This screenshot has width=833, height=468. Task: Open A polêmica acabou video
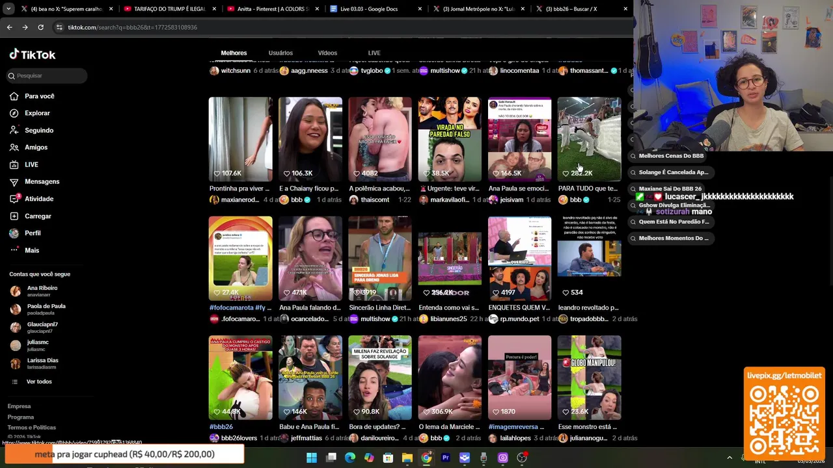(x=380, y=139)
